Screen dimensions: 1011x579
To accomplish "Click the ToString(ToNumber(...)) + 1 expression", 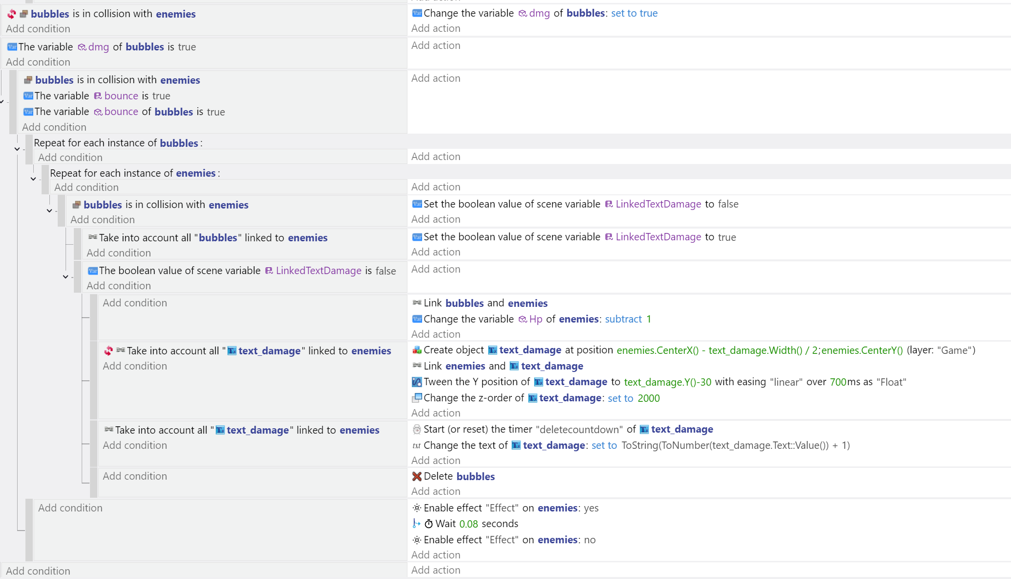I will pos(736,445).
